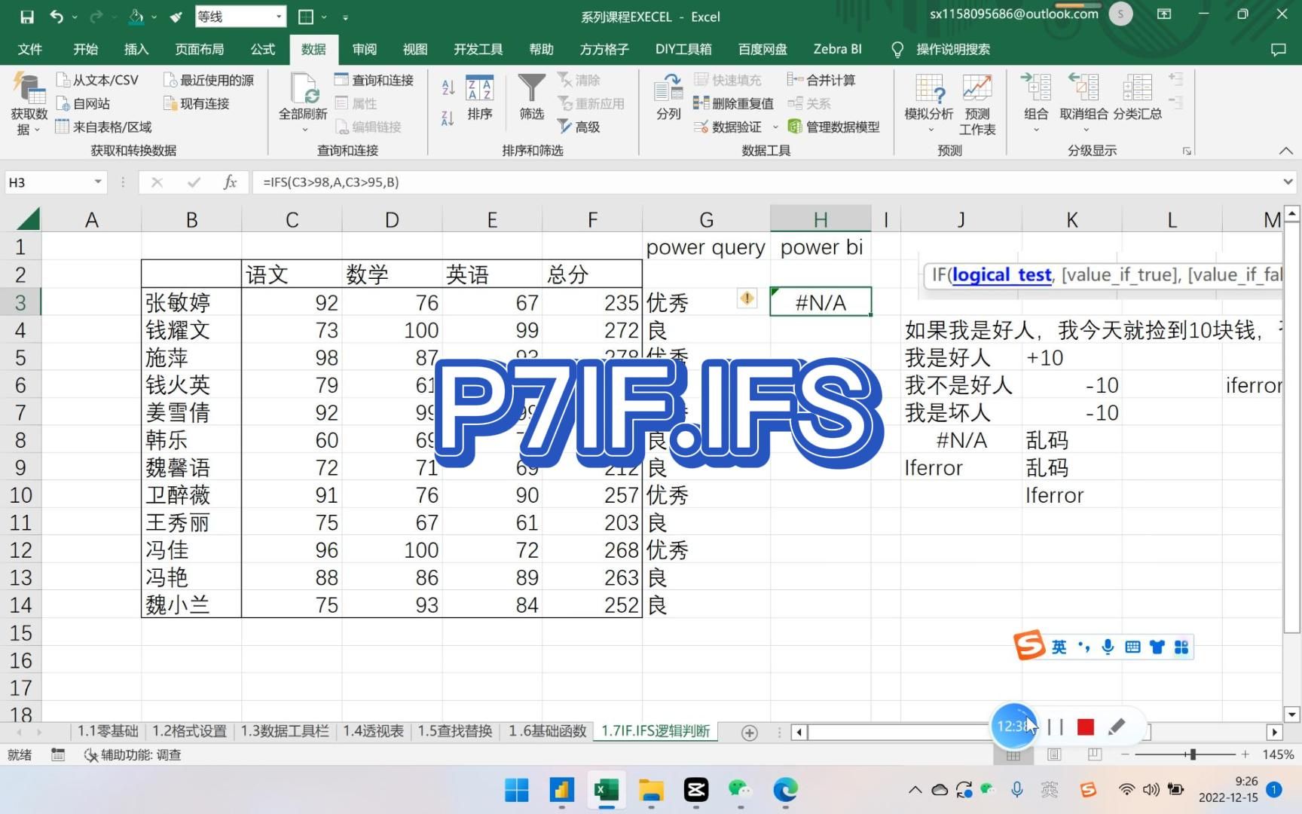Click the 合并计算 (Consolidate) icon
This screenshot has height=814, width=1302.
[821, 79]
